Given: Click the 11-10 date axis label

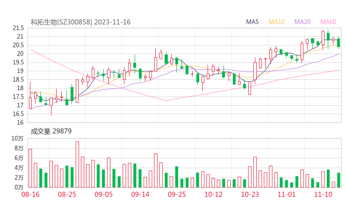Looking at the screenshot, I should (x=323, y=194).
